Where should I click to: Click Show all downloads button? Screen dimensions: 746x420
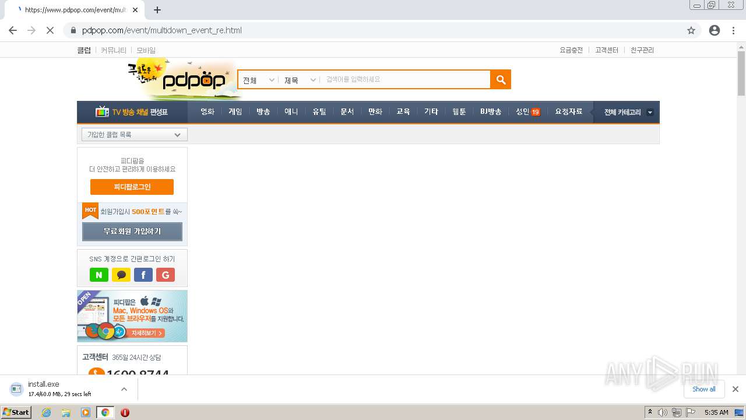tap(704, 389)
